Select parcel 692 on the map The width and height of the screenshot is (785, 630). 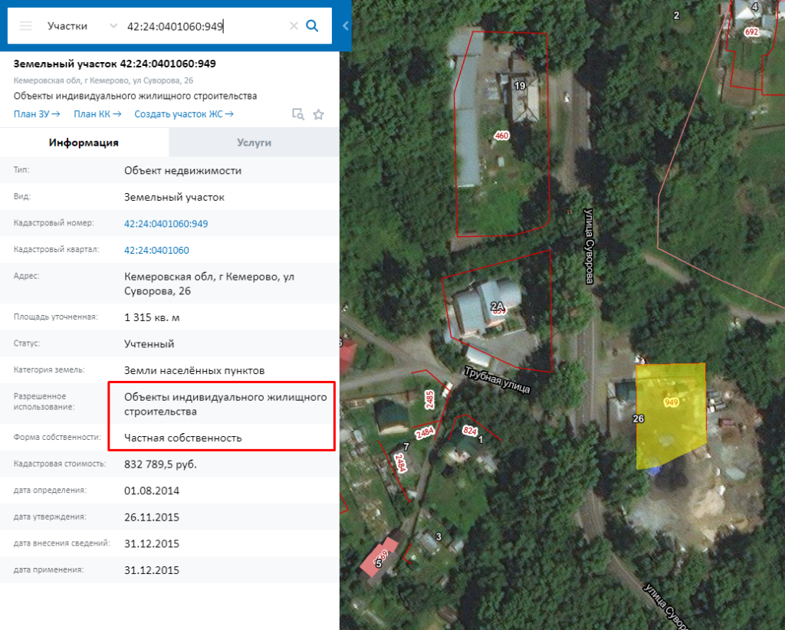pyautogui.click(x=751, y=32)
